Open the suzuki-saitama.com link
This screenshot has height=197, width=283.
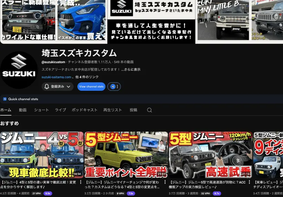56,77
